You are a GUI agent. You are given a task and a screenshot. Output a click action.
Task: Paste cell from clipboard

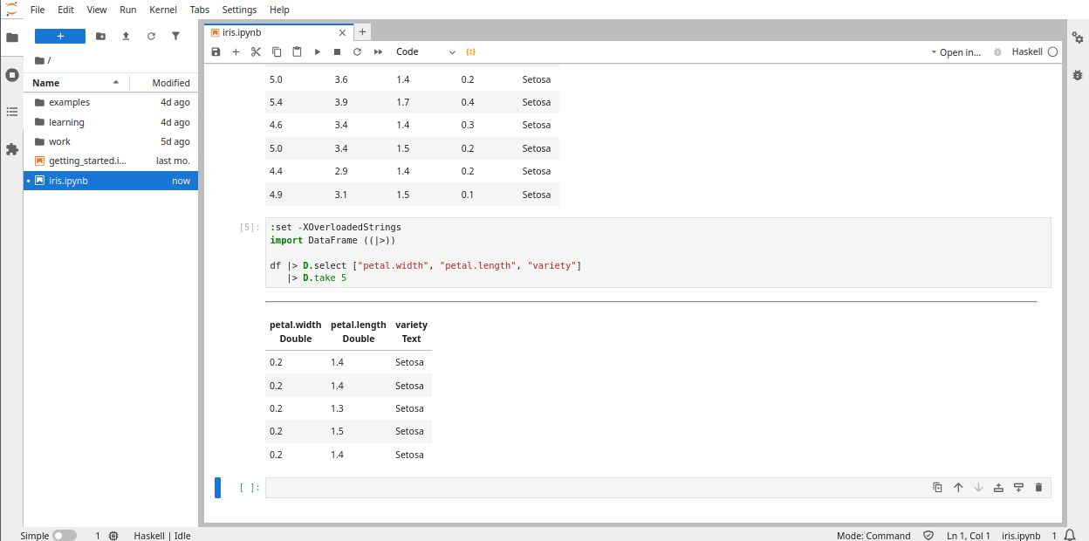coord(297,52)
